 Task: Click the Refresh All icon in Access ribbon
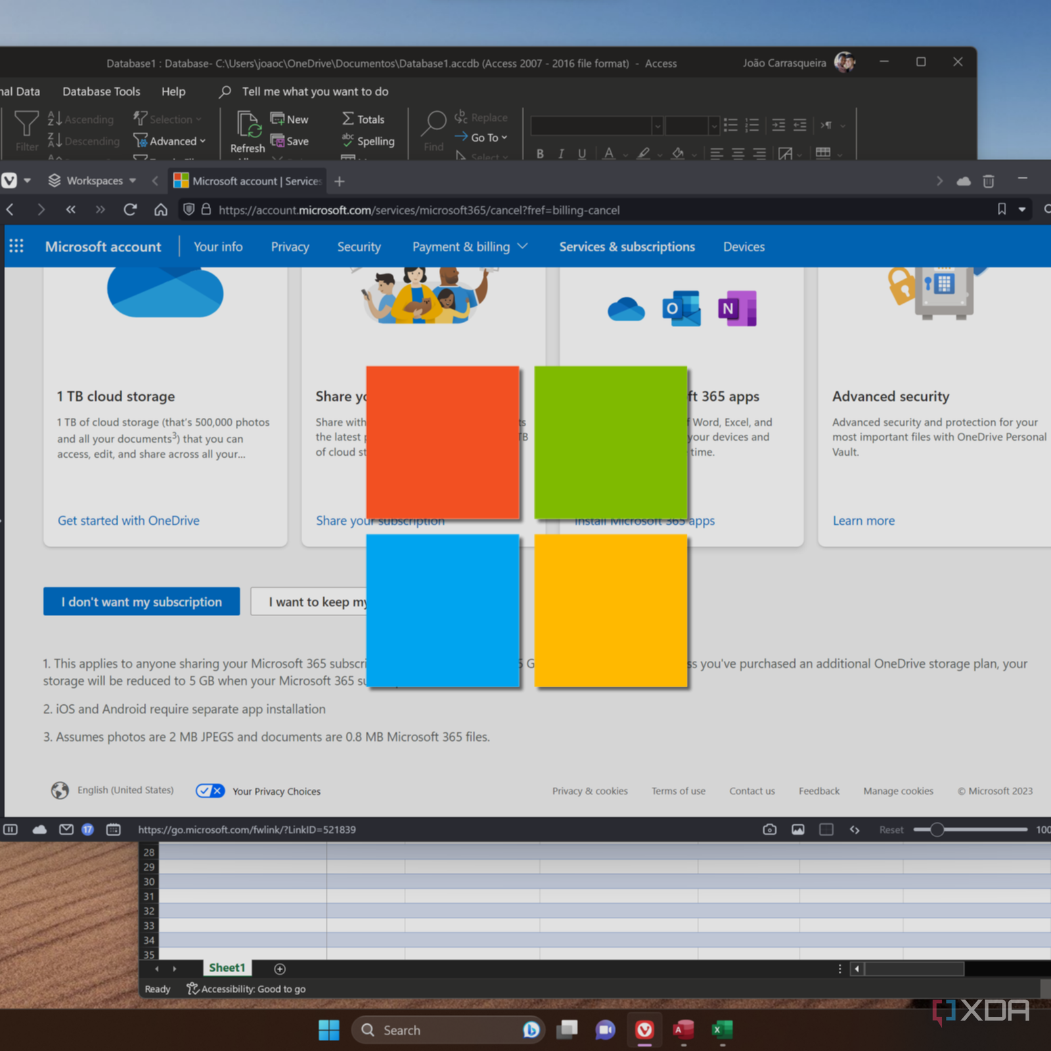point(248,125)
